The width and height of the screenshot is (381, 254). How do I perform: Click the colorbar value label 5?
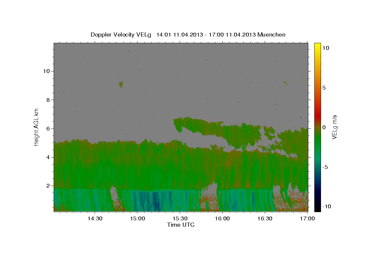324,88
